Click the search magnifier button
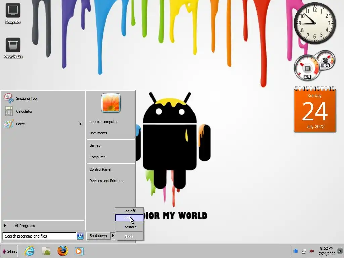This screenshot has width=344, height=258. coord(80,236)
